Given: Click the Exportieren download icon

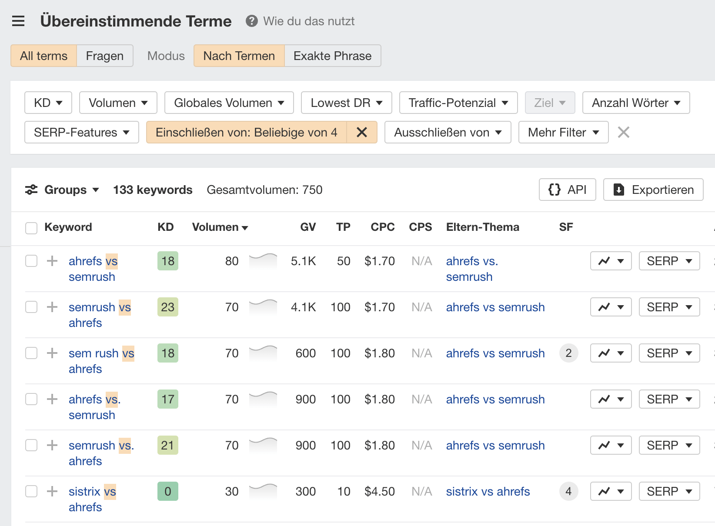Looking at the screenshot, I should click(x=618, y=190).
